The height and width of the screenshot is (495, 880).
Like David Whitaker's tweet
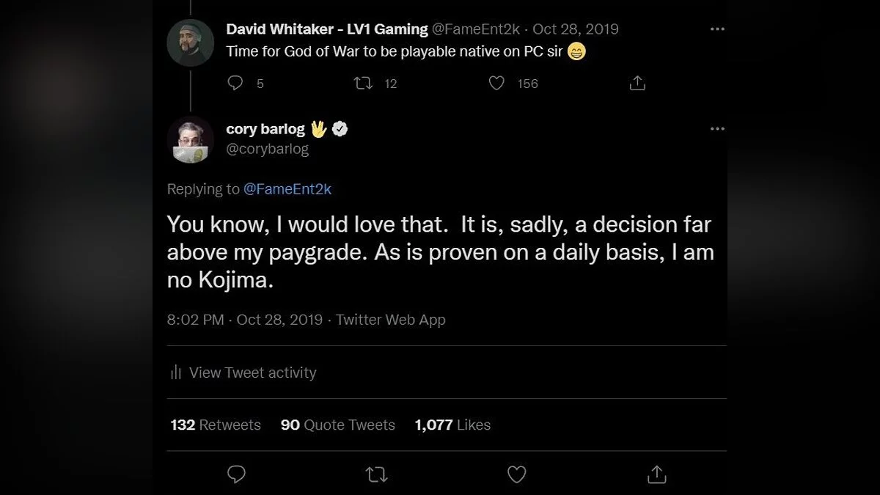497,83
